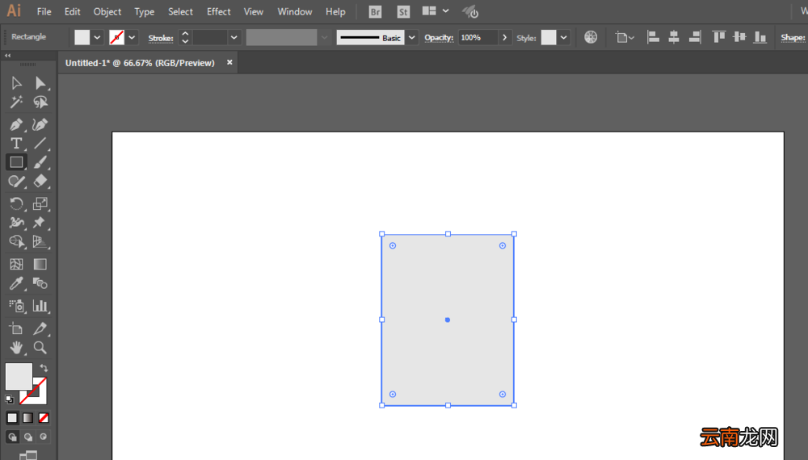Open the Adobe Stock (St) launcher
The image size is (808, 460).
pos(403,12)
